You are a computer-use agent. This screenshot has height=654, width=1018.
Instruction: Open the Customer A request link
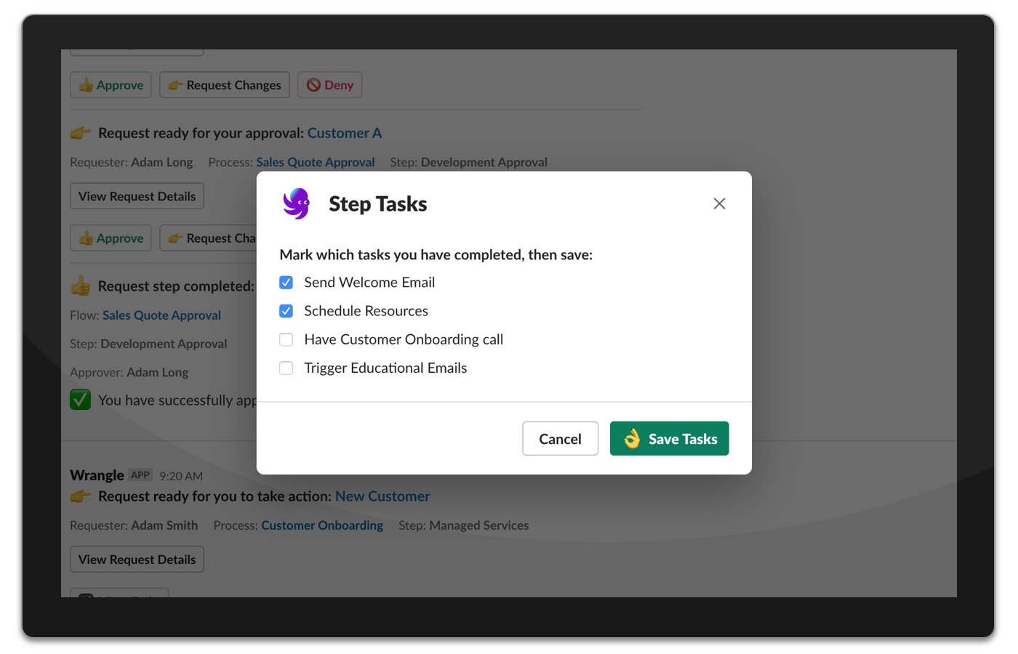pyautogui.click(x=345, y=133)
